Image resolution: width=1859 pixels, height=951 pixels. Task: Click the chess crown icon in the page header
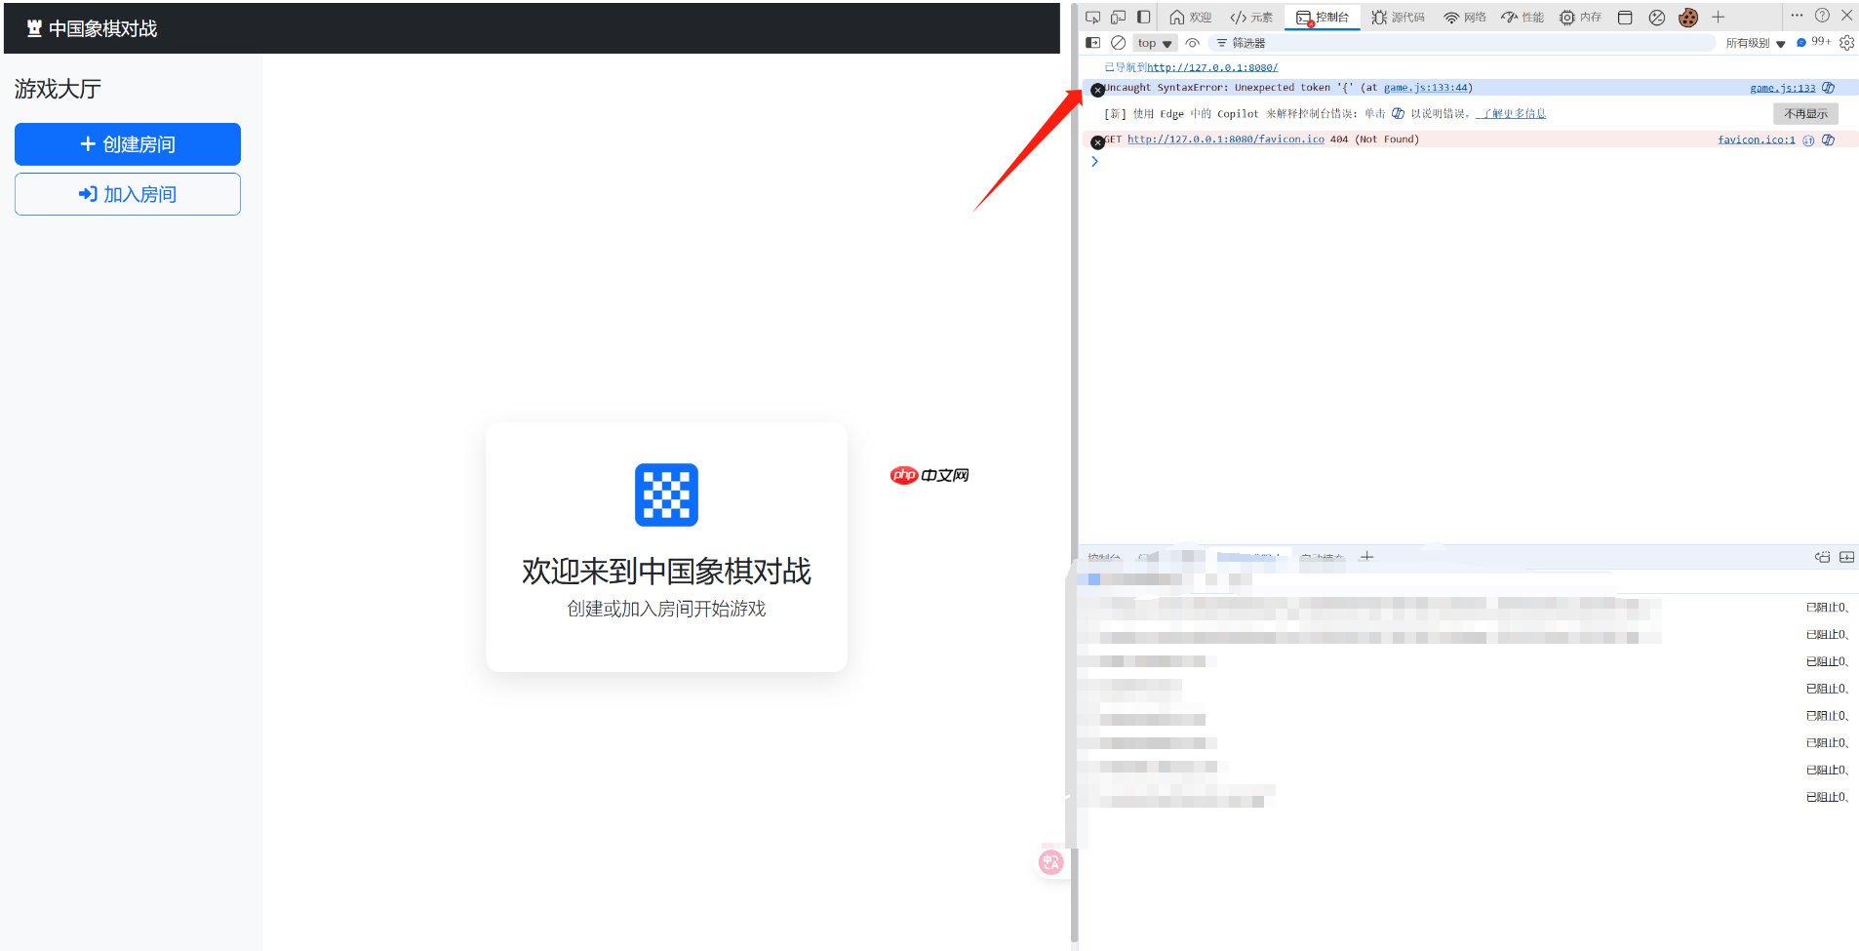point(34,27)
